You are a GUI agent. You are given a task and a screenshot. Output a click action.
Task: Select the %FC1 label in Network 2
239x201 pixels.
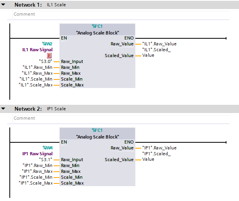point(97,130)
